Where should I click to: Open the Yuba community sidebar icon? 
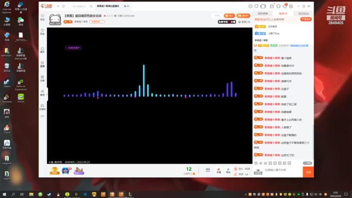click(x=42, y=93)
